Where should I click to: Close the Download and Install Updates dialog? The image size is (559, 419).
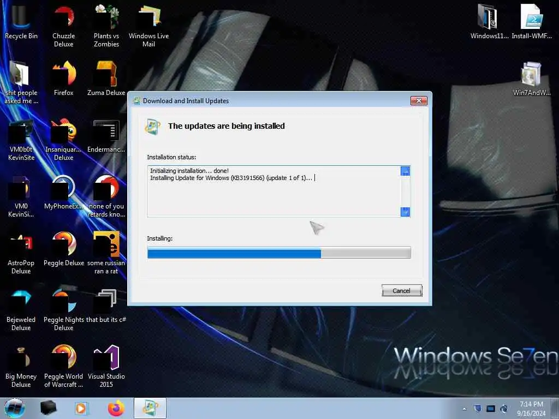pyautogui.click(x=419, y=101)
